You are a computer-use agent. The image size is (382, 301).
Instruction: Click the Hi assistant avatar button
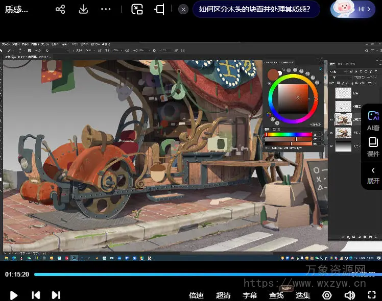click(x=351, y=9)
